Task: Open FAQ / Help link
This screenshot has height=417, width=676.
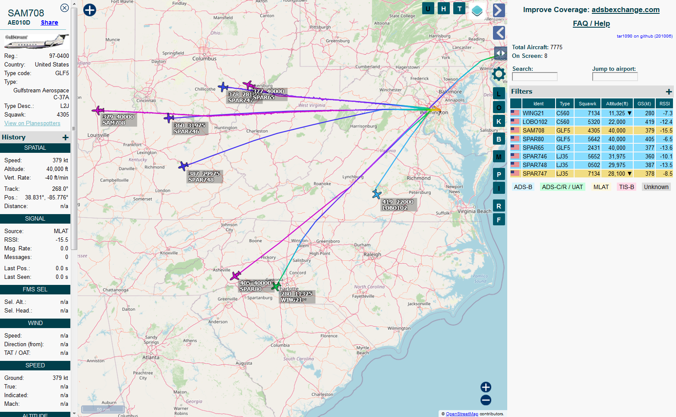Action: tap(591, 23)
